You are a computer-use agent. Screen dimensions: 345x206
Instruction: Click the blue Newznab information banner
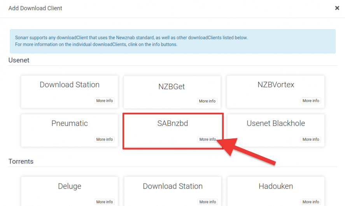point(172,41)
